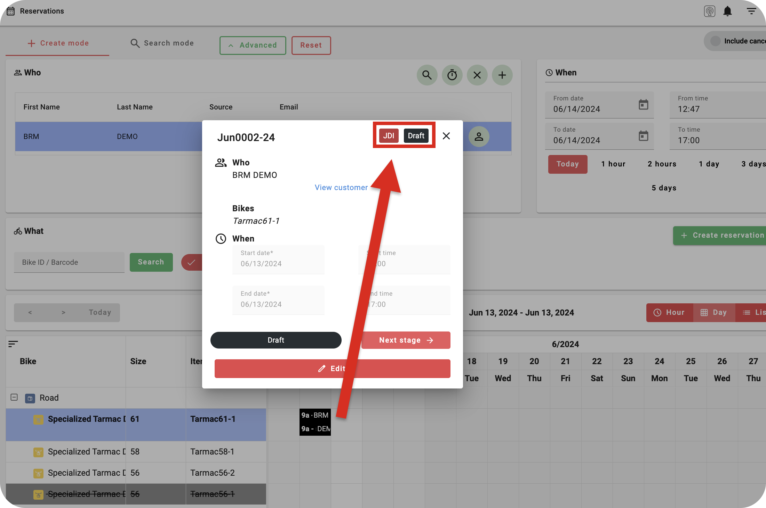Click the podcast broadcast icon in header

coord(709,11)
